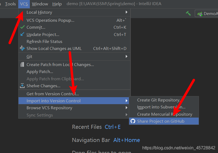Select Show Local Changes as UML
The height and width of the screenshot is (153, 218).
pos(75,49)
